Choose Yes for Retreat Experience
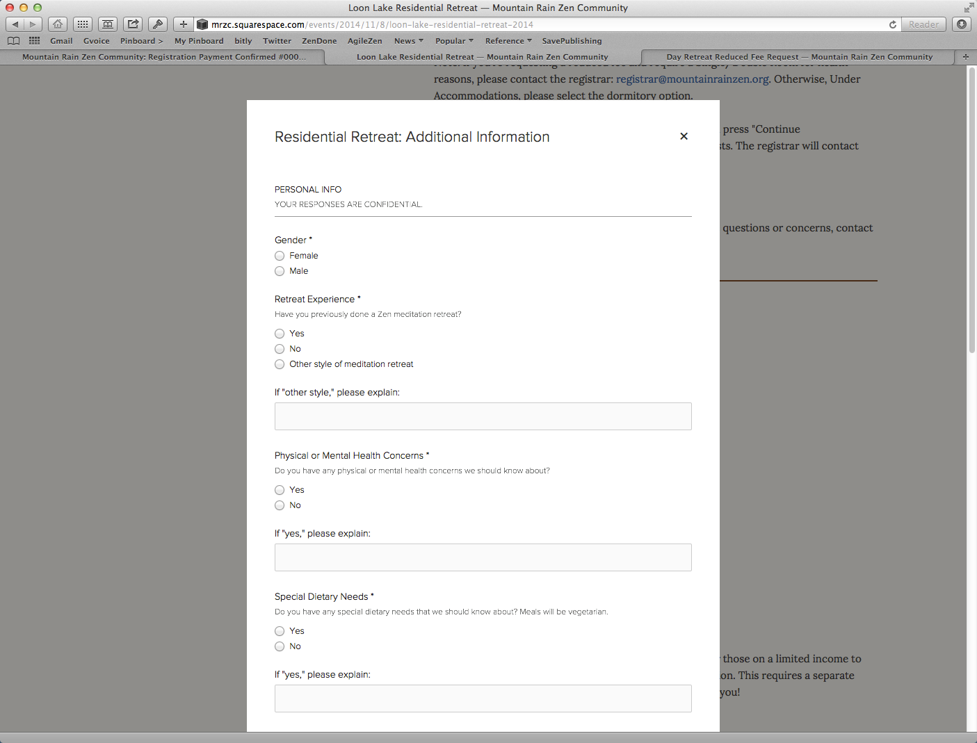The height and width of the screenshot is (743, 977). click(280, 334)
